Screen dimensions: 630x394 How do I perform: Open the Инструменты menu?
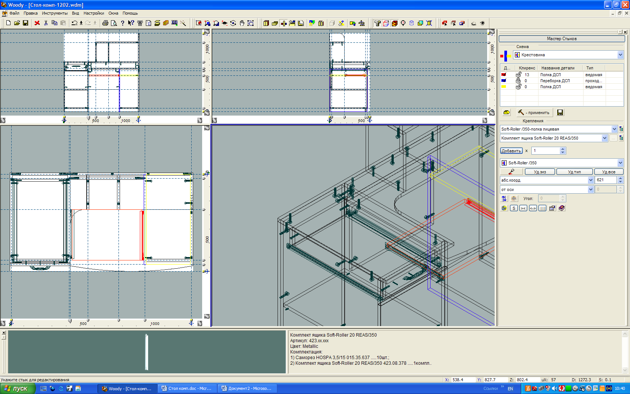coord(55,13)
